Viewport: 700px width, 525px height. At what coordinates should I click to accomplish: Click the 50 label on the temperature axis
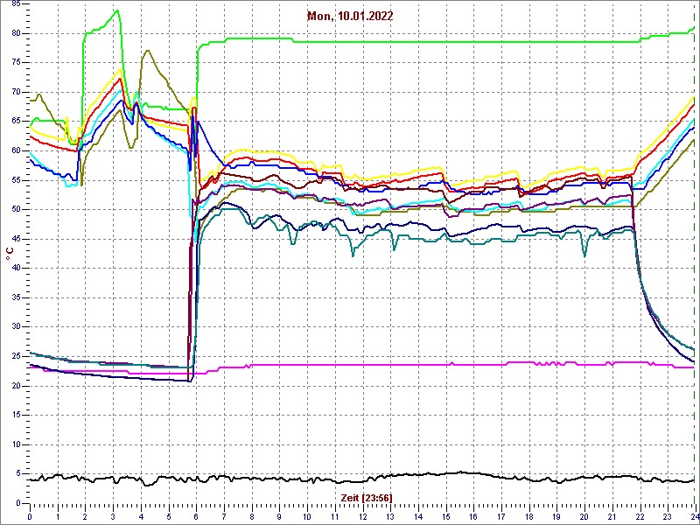[16, 210]
